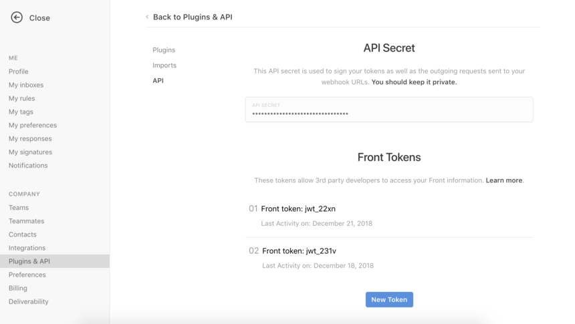Screen dimensions: 575x324
Task: Click the chevron beside Back to Plugins & API
Action: click(x=147, y=17)
